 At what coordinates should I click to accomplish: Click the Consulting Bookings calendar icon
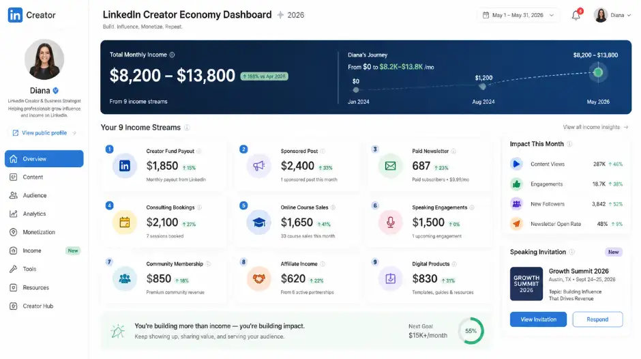coord(124,222)
